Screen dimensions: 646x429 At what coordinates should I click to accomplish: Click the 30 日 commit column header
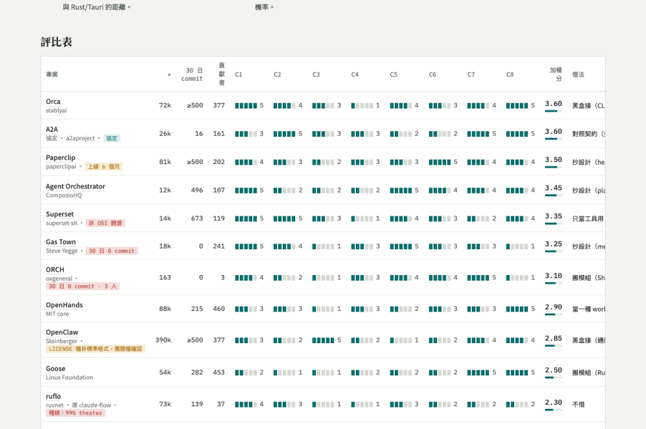pos(192,74)
